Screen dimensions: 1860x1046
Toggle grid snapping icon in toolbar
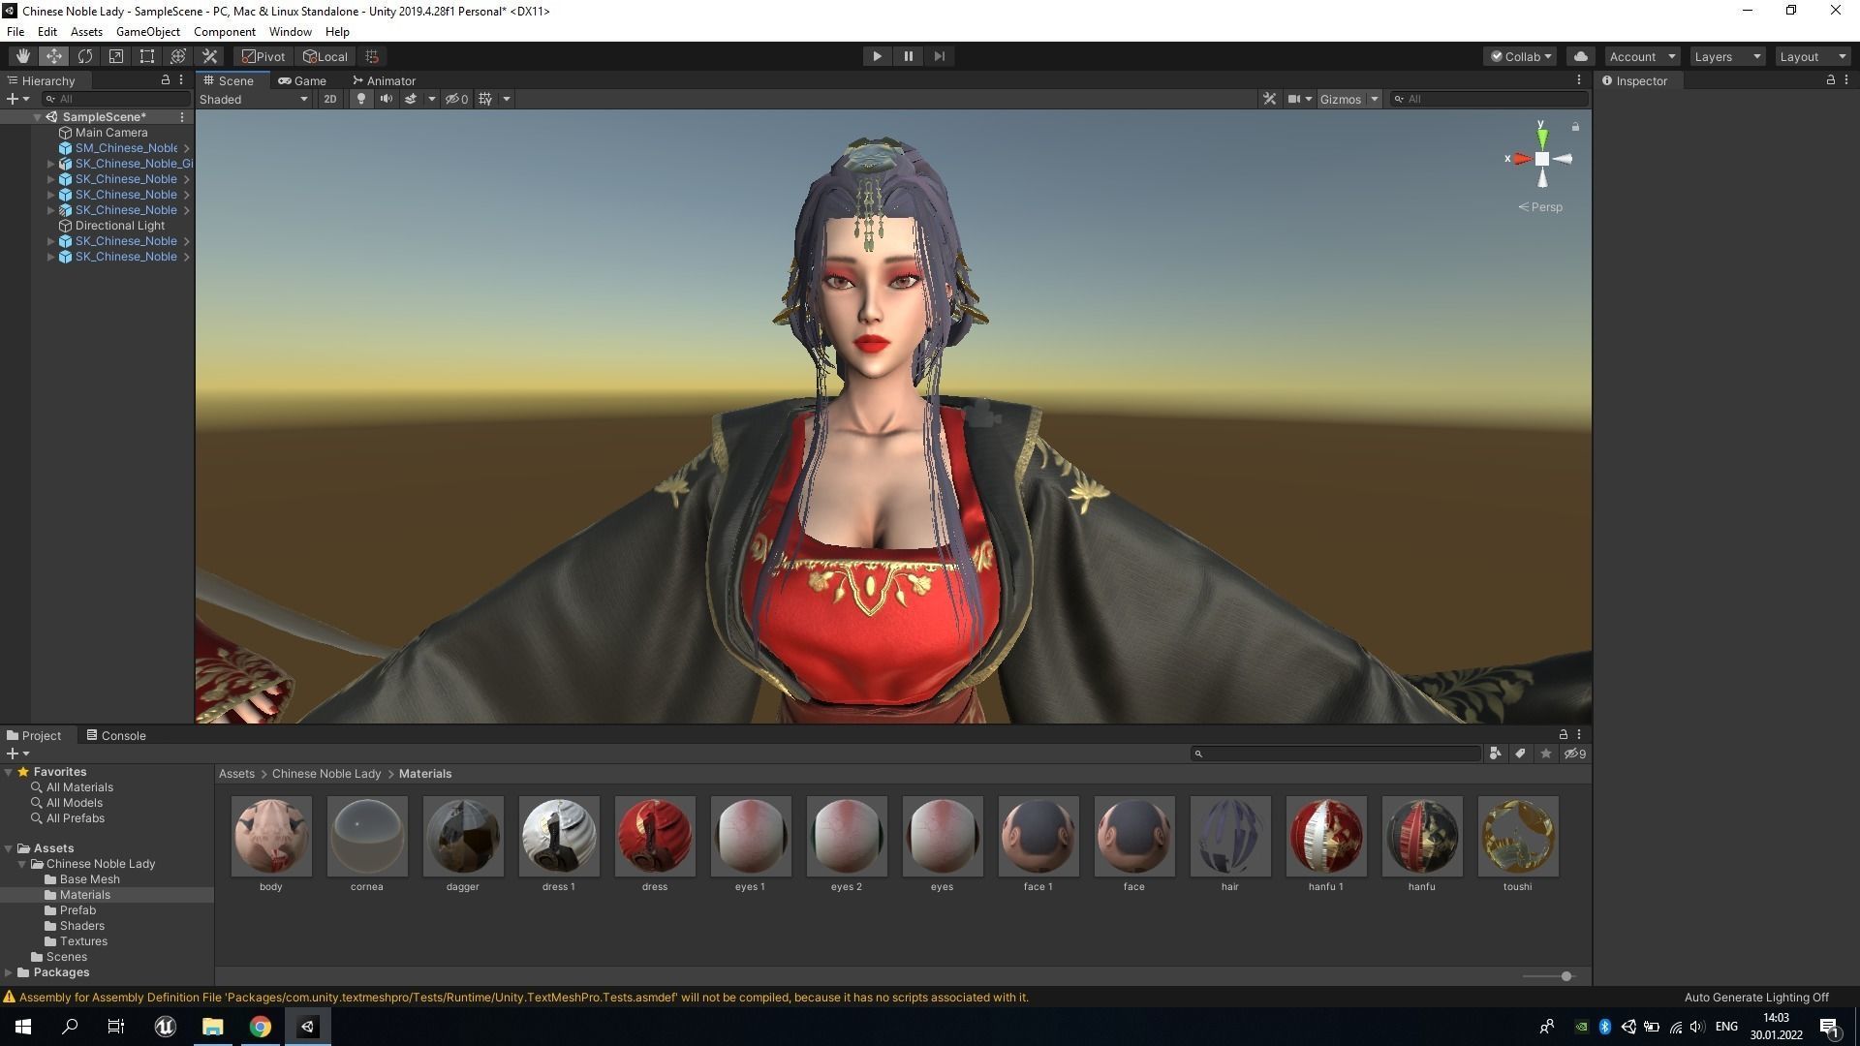pos(372,56)
